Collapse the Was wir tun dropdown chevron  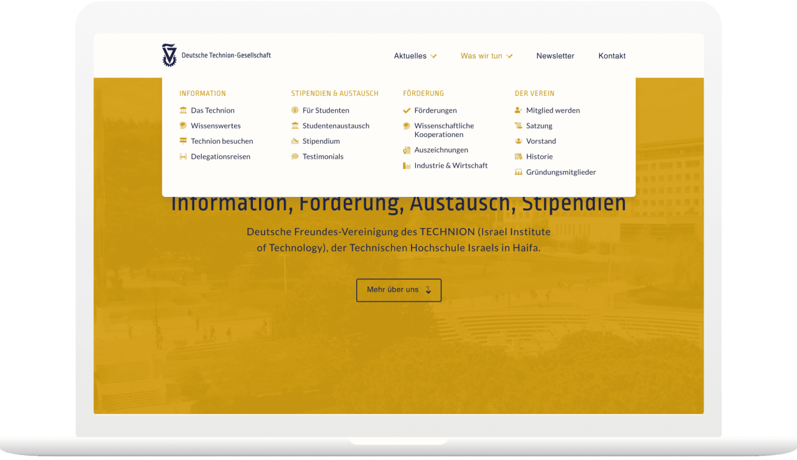click(509, 56)
